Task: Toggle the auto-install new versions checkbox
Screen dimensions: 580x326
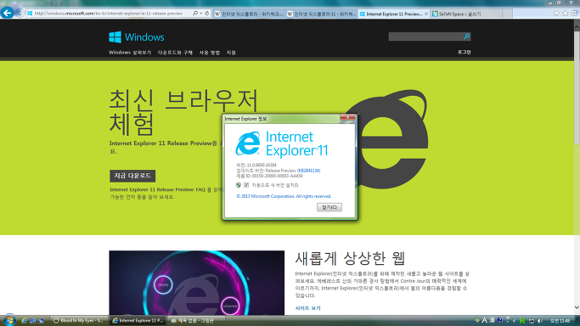Action: [246, 185]
